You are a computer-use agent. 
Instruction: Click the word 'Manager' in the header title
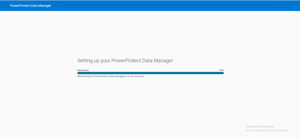[45, 6]
